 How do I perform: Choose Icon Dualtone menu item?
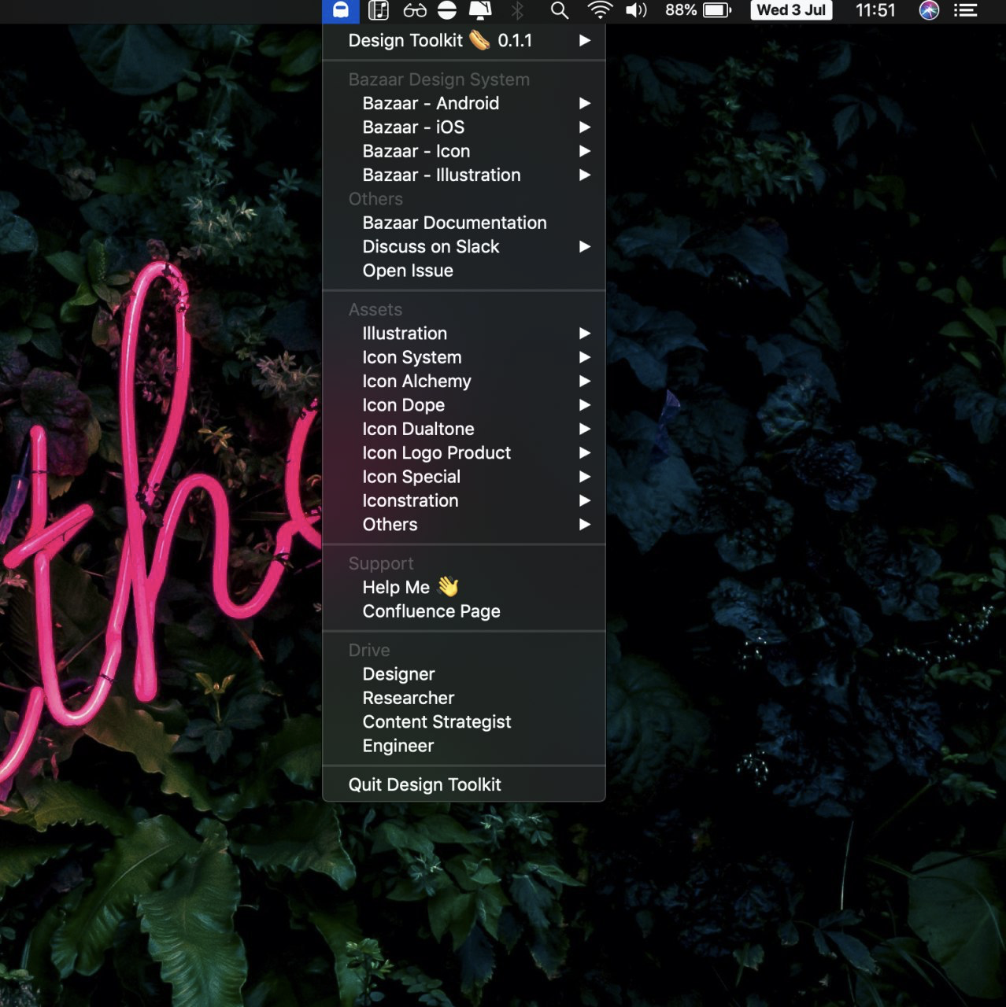click(x=464, y=429)
